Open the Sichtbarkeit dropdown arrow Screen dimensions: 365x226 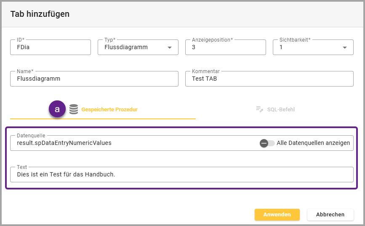pos(345,47)
